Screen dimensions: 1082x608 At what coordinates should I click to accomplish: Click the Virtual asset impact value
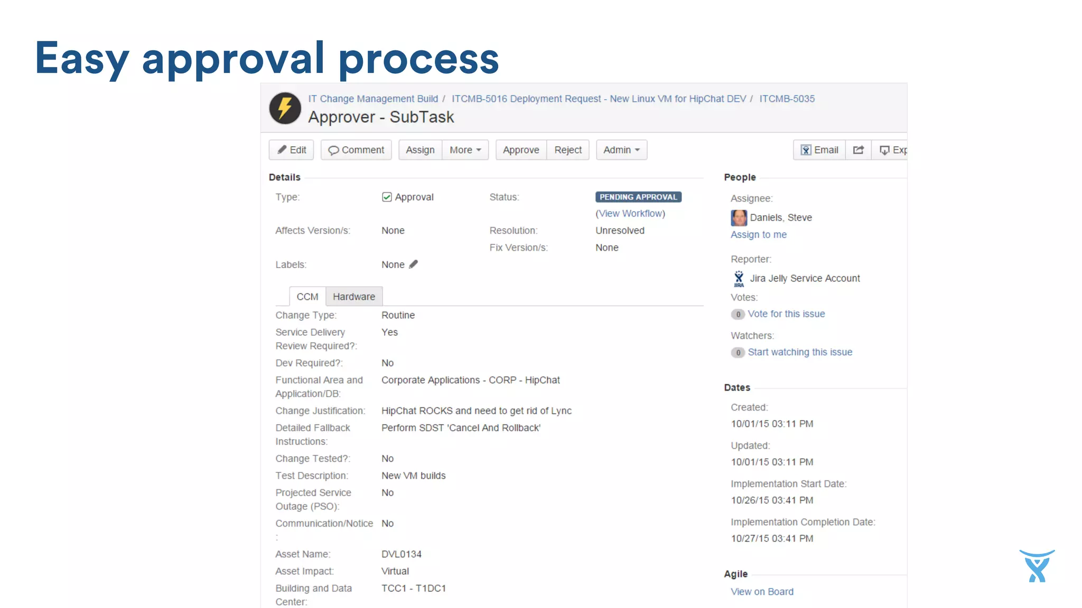[395, 571]
